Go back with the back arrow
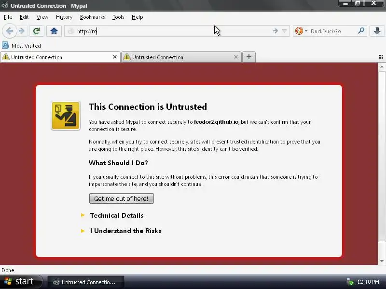 [10, 31]
